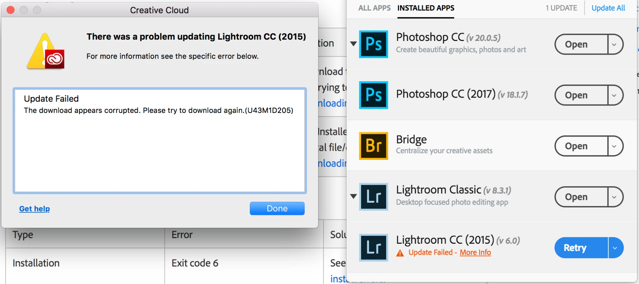Open dropdown arrow next to Retry button
639x284 pixels.
615,248
